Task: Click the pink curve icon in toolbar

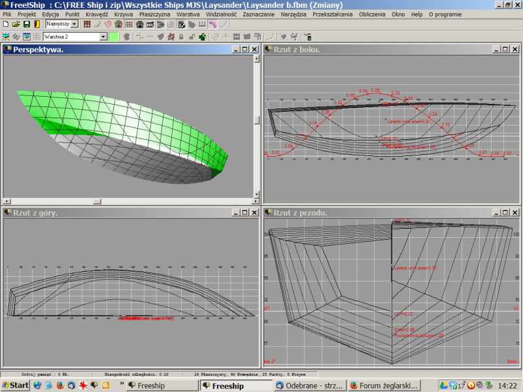Action: tap(212, 24)
